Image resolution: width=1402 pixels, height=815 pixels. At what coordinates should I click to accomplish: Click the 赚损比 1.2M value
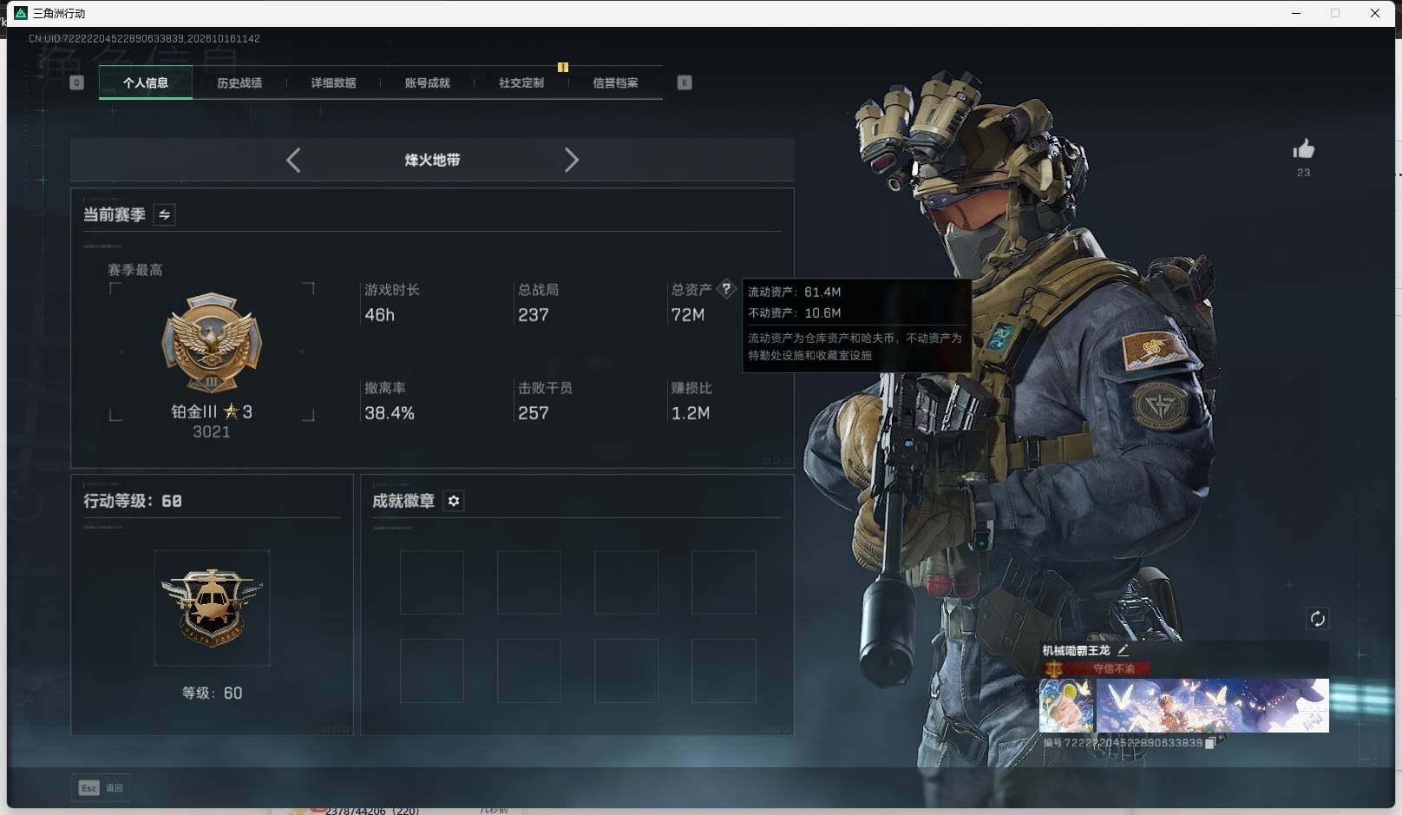[x=691, y=413]
